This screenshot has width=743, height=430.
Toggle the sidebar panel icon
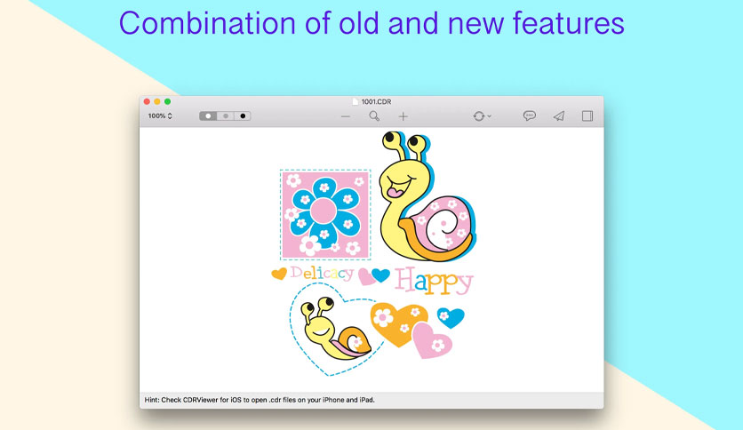point(587,116)
